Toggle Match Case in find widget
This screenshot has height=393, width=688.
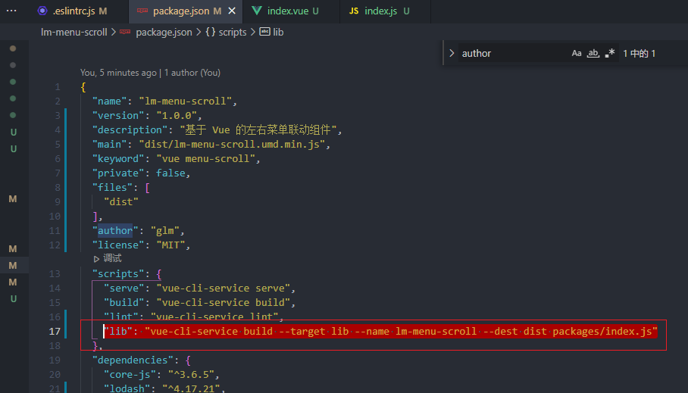(x=577, y=53)
